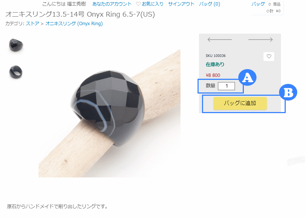
Task: Click the blue A annotation marker
Action: pyautogui.click(x=247, y=77)
